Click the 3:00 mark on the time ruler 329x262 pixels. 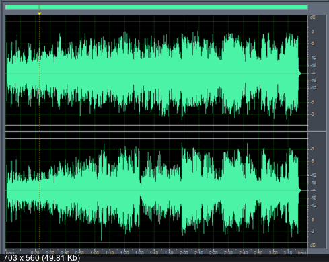click(273, 253)
